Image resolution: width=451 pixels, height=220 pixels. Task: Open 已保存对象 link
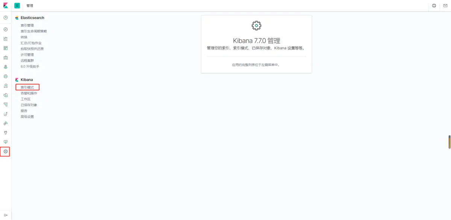(x=29, y=105)
